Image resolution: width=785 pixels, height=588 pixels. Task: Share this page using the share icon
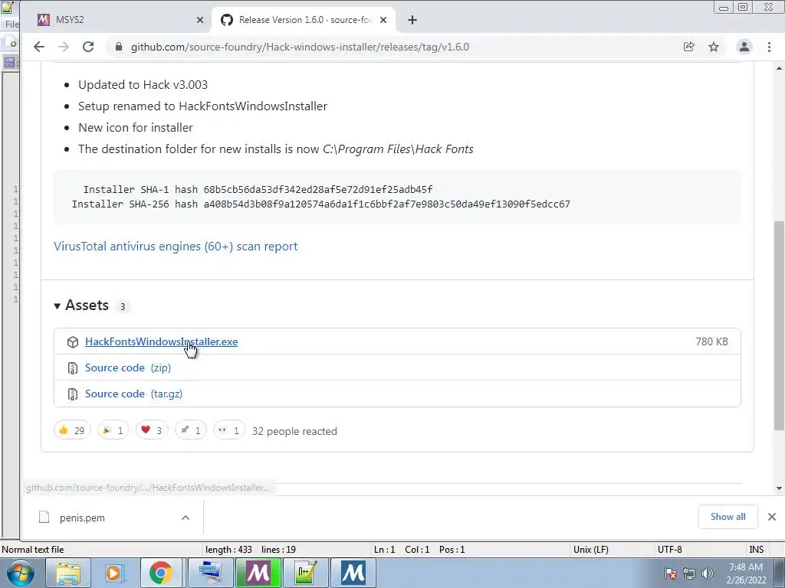tap(689, 47)
